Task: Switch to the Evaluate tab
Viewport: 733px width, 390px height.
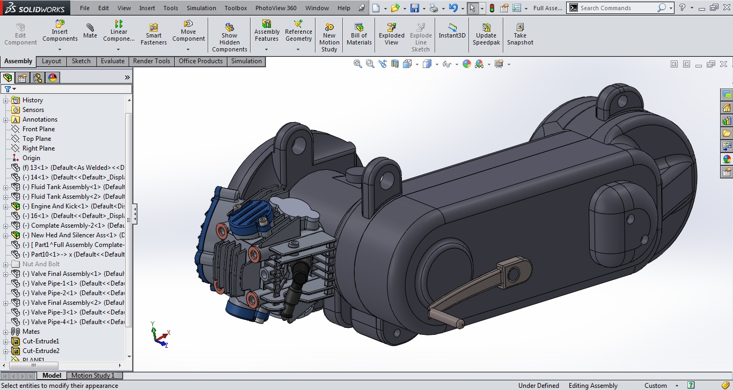Action: pos(113,61)
